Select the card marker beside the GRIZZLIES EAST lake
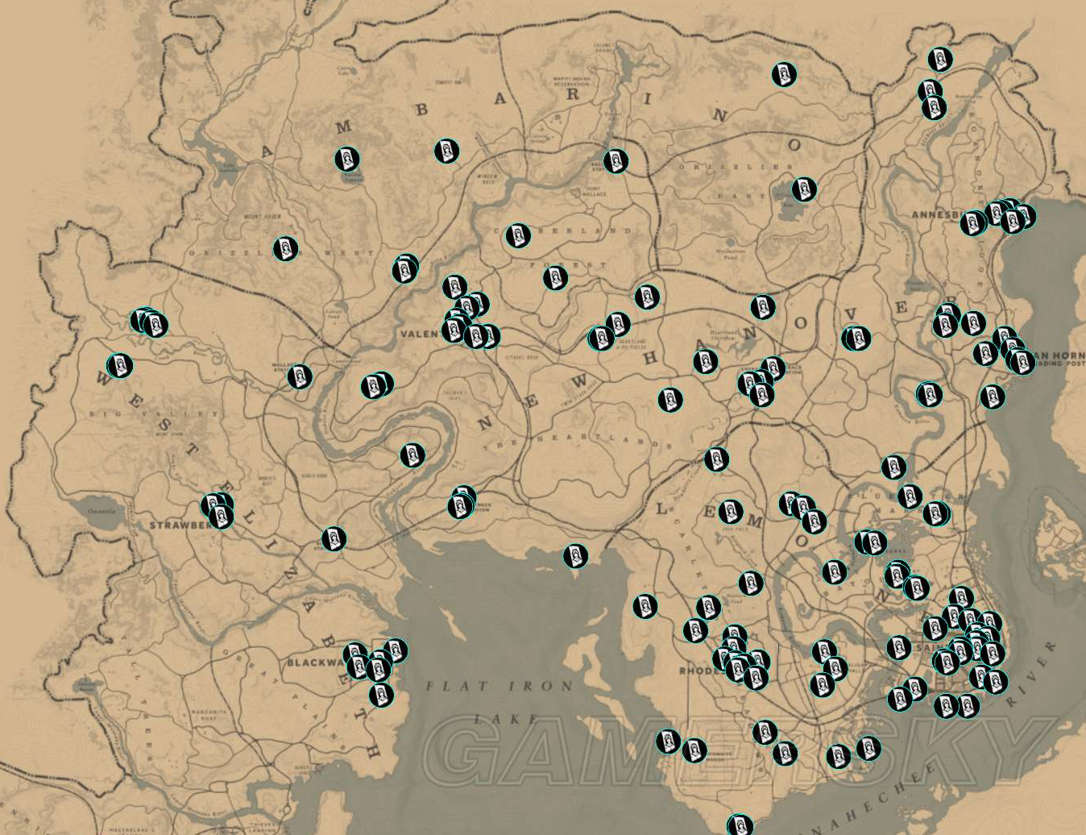Viewport: 1086px width, 835px height. click(804, 189)
